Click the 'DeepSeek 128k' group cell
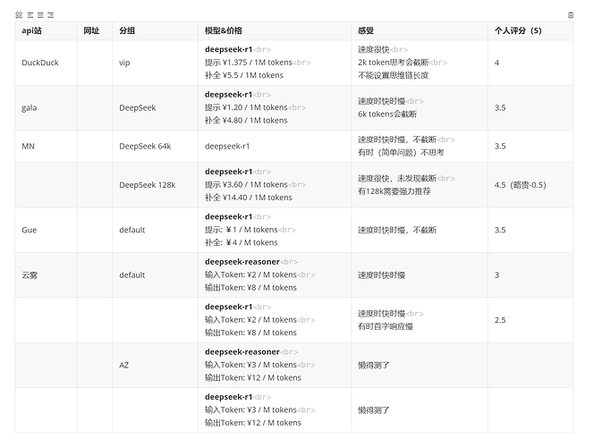602x447 pixels. click(147, 185)
